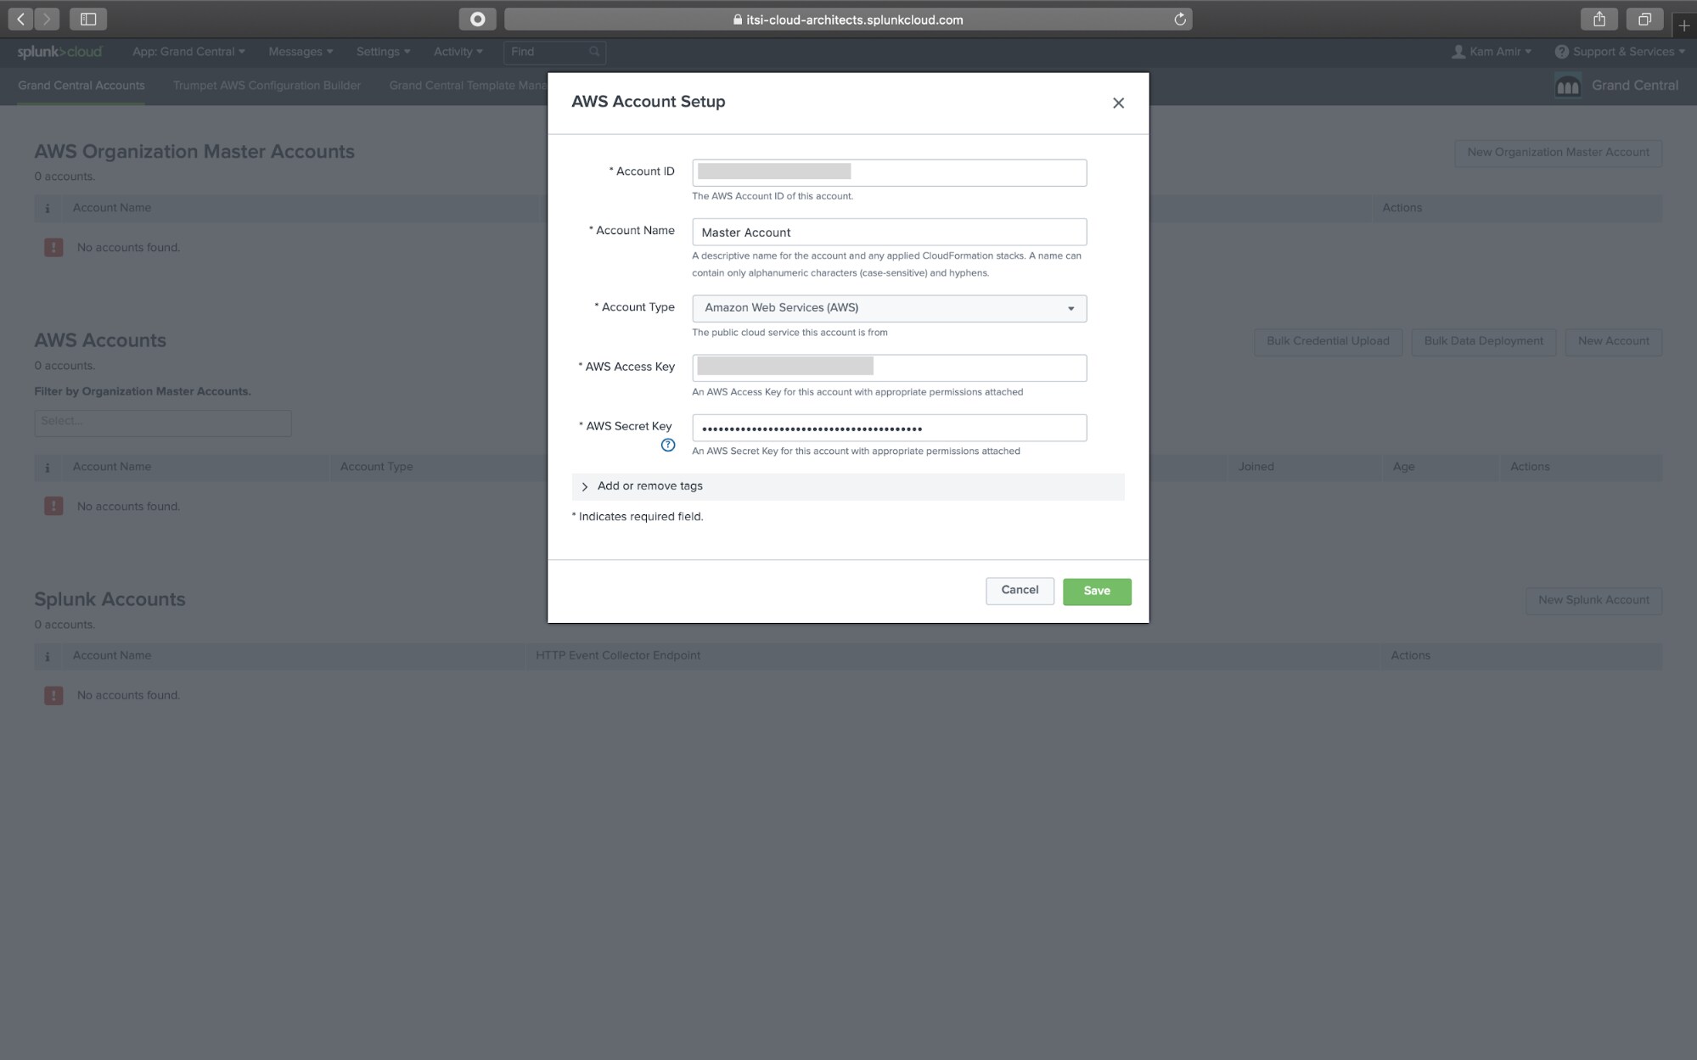1697x1060 pixels.
Task: Click the AWS Secret Key help icon
Action: pyautogui.click(x=668, y=445)
